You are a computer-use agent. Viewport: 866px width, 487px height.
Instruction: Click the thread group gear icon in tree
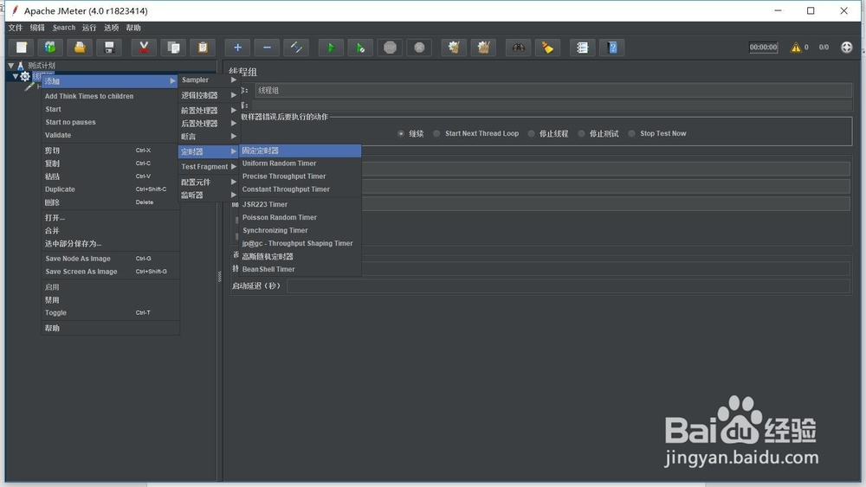pyautogui.click(x=25, y=76)
